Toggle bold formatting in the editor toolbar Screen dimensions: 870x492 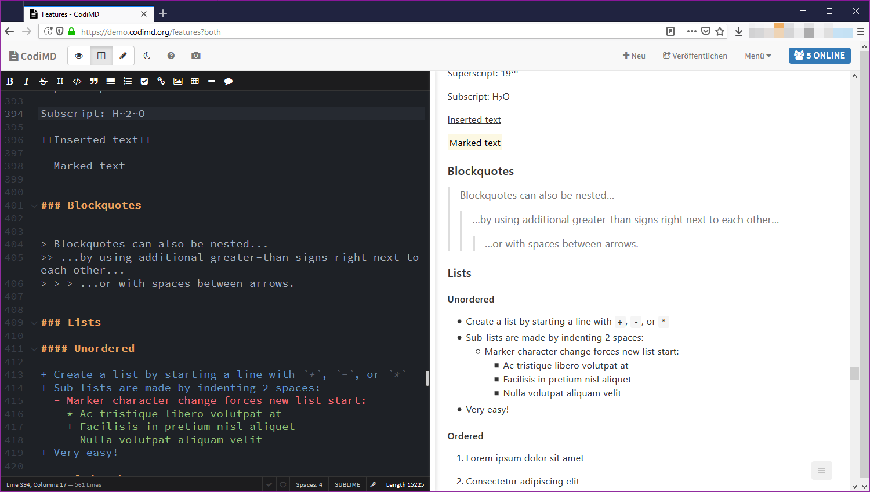10,81
